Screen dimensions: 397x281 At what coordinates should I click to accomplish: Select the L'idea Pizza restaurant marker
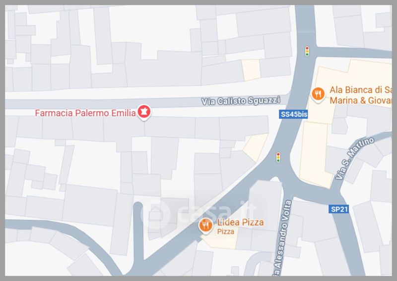(205, 225)
